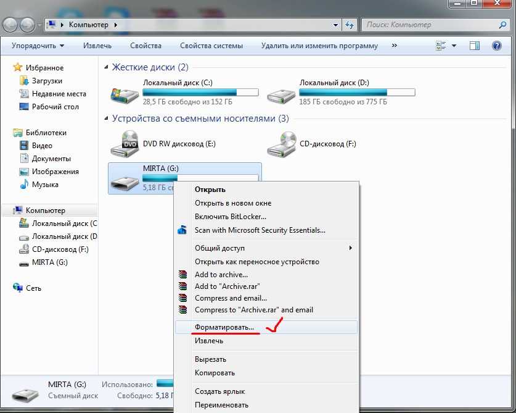Collapse the Жесткие диски group
This screenshot has width=516, height=413.
click(x=107, y=67)
